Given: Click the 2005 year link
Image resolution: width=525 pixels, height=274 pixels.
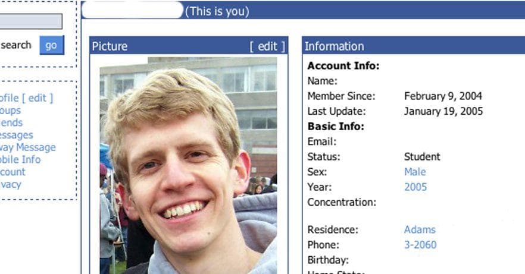Looking at the screenshot, I should (415, 187).
